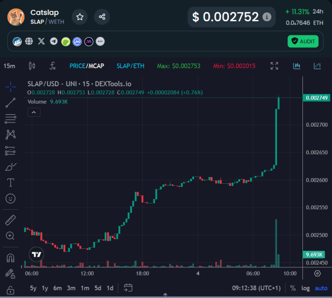
Task: Open chart settings gear icon
Action: click(x=317, y=274)
